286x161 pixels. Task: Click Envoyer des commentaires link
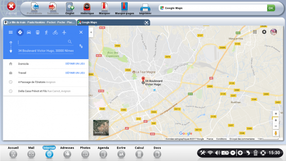tap(242, 139)
